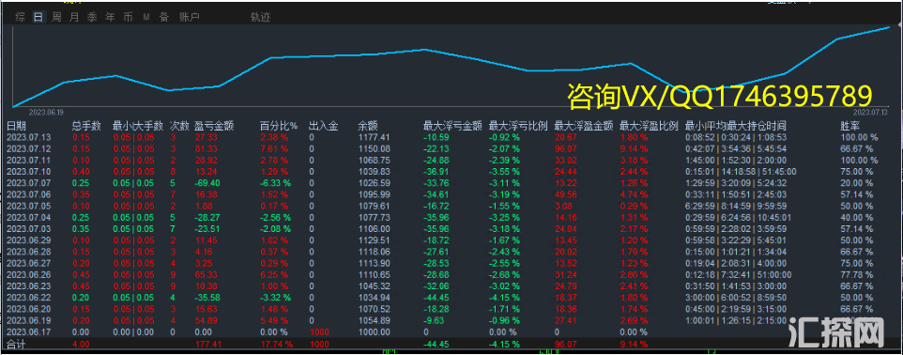The height and width of the screenshot is (355, 903).
Task: Open the 月 monthly tab
Action: click(x=74, y=17)
